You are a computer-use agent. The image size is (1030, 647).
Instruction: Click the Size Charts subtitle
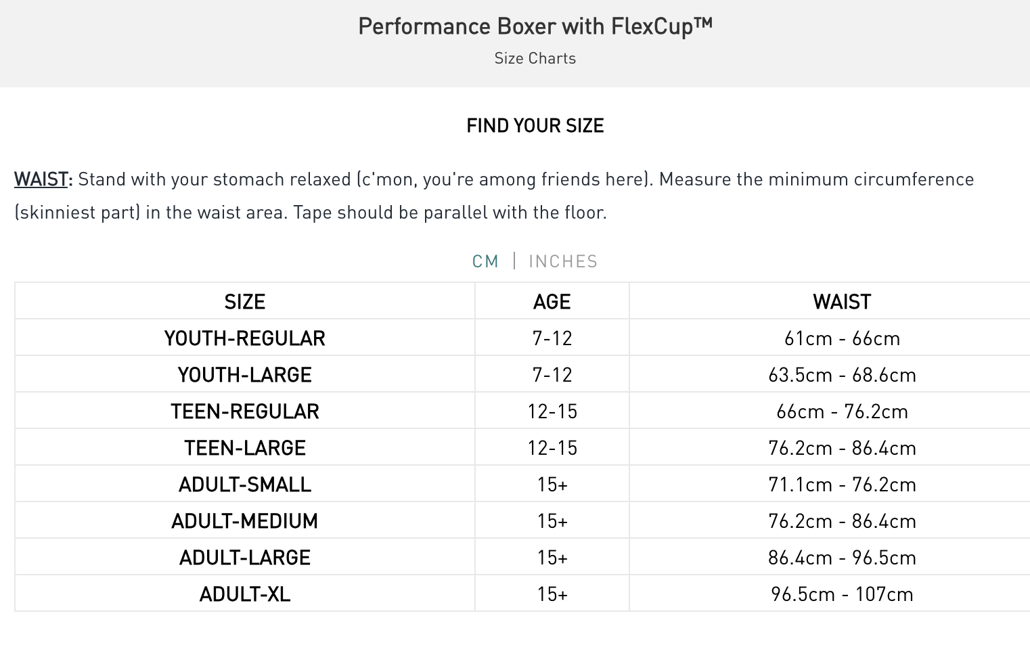(535, 58)
